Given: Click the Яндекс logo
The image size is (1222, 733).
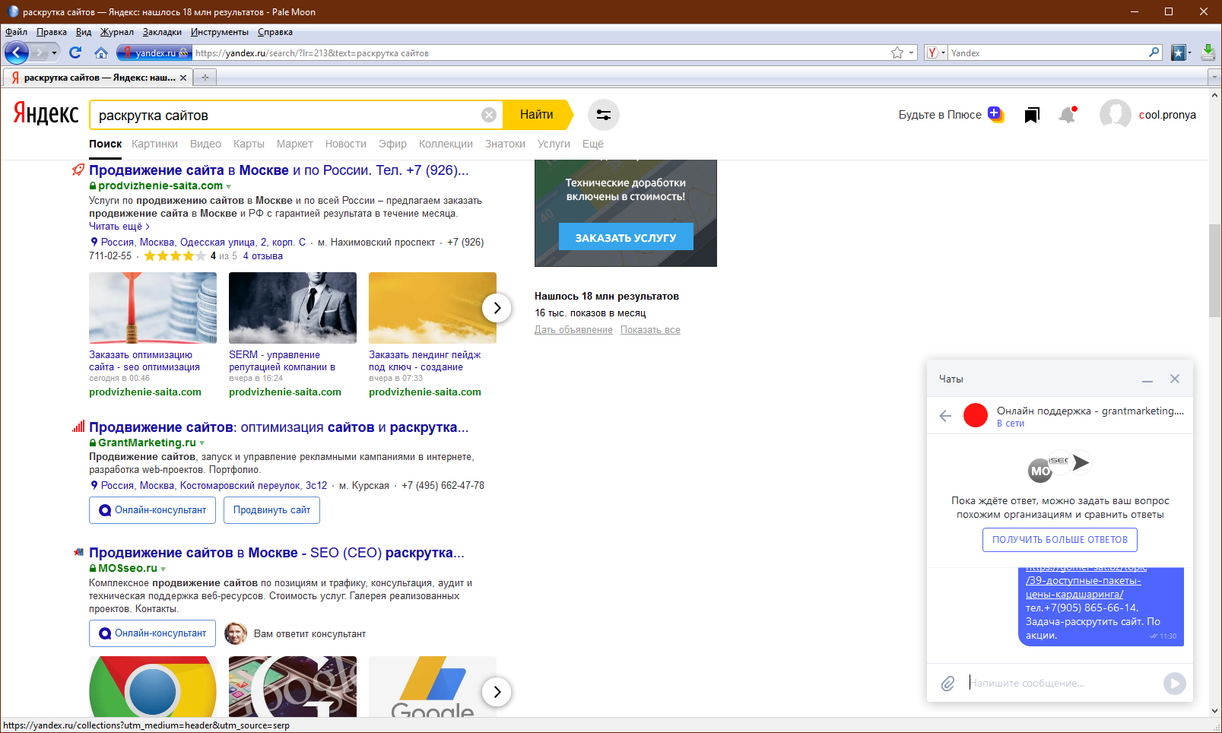Looking at the screenshot, I should click(x=46, y=114).
